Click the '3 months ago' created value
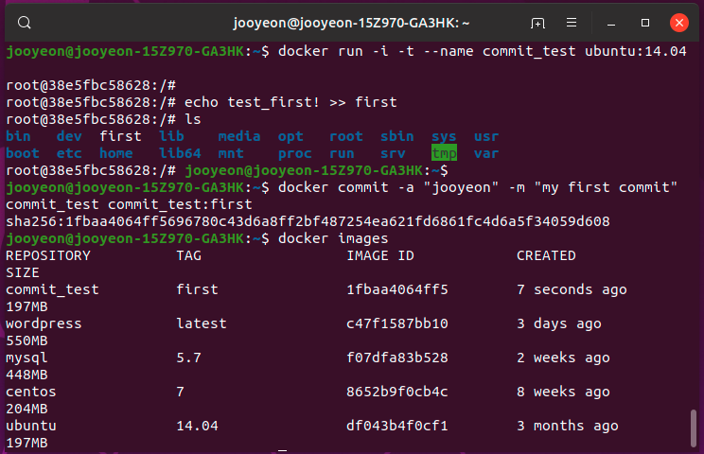This screenshot has height=454, width=704. coord(568,427)
